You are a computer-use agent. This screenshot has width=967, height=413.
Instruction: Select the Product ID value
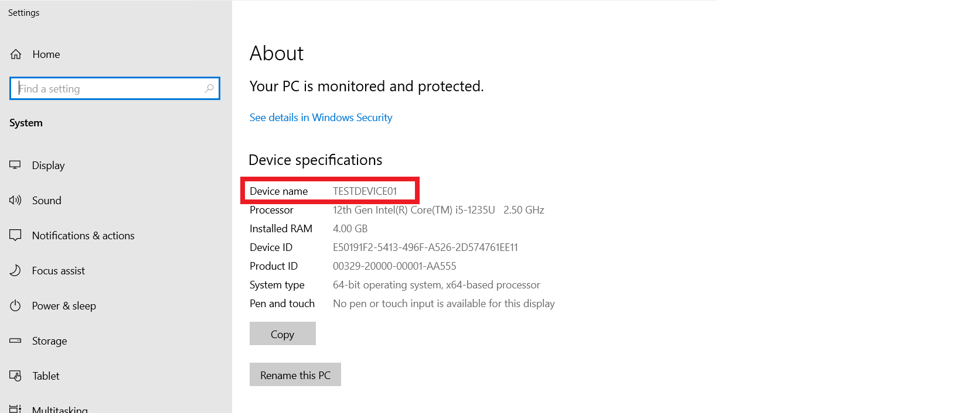click(x=394, y=266)
